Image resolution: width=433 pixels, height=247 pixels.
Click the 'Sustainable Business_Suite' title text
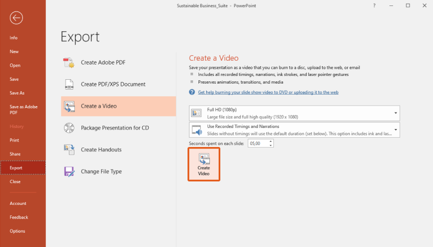coord(202,6)
